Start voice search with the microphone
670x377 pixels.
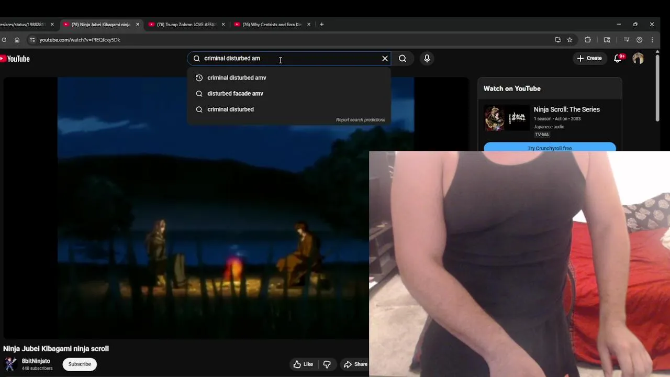(427, 59)
